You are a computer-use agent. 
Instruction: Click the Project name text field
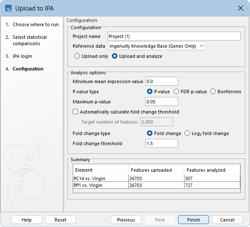[x=174, y=36]
